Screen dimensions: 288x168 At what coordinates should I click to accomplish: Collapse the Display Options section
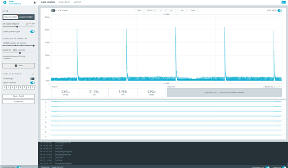pos(33,74)
